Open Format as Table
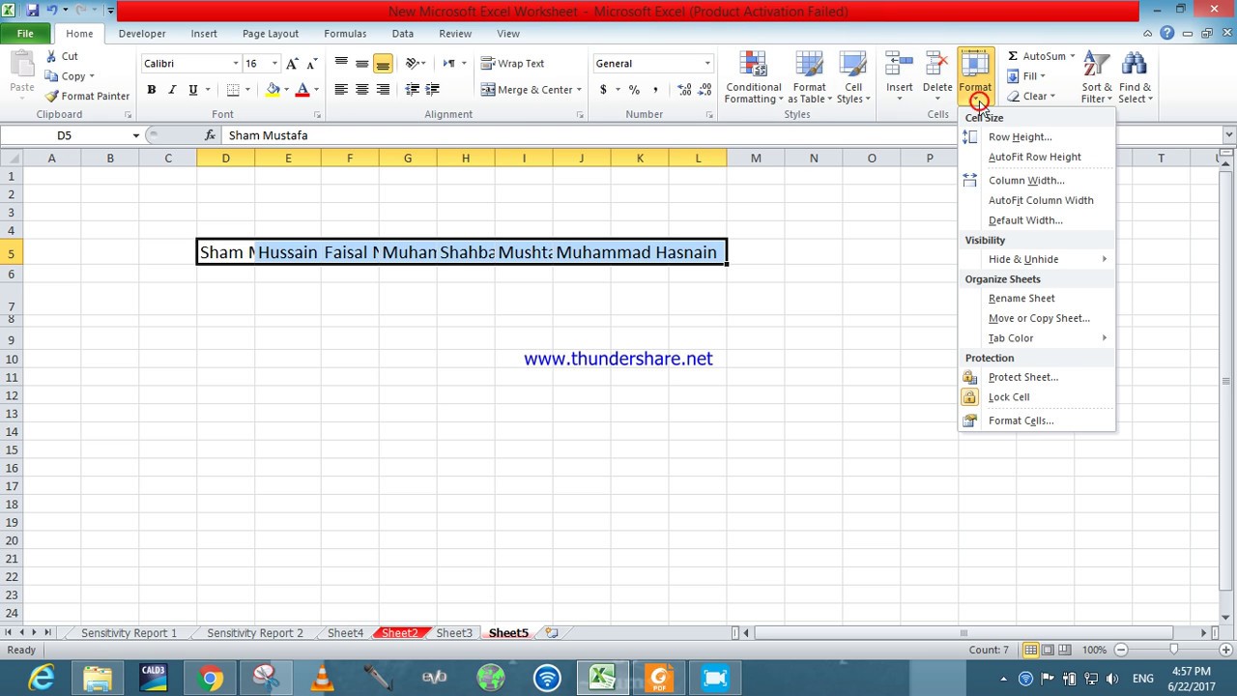Viewport: 1237px width, 696px height. coord(809,77)
